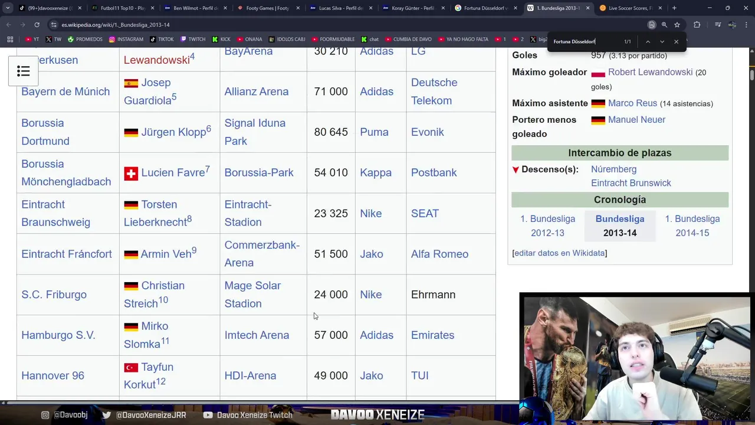Open the Chrome profile avatar

732,25
